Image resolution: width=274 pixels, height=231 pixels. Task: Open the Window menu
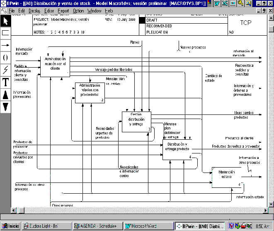(x=95, y=11)
